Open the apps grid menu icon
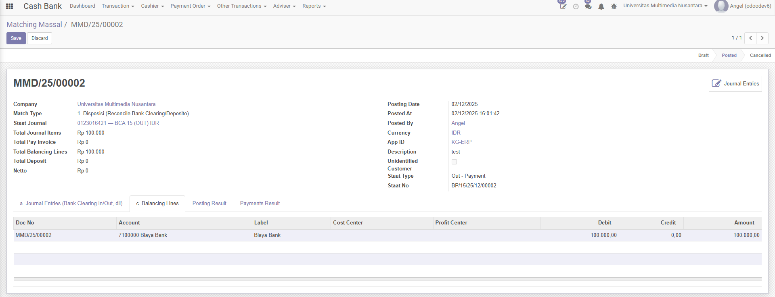This screenshot has width=775, height=297. click(9, 6)
